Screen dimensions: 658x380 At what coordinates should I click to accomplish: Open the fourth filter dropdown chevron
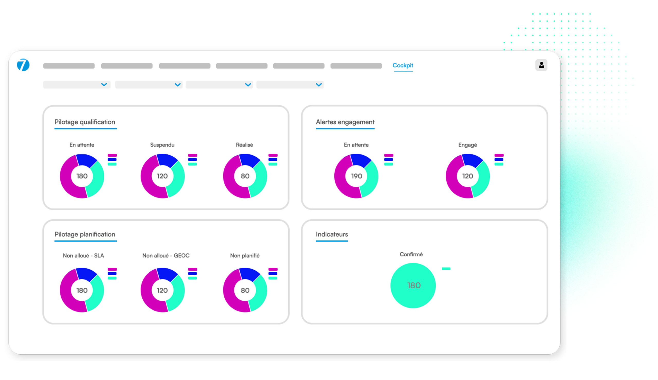pyautogui.click(x=318, y=84)
